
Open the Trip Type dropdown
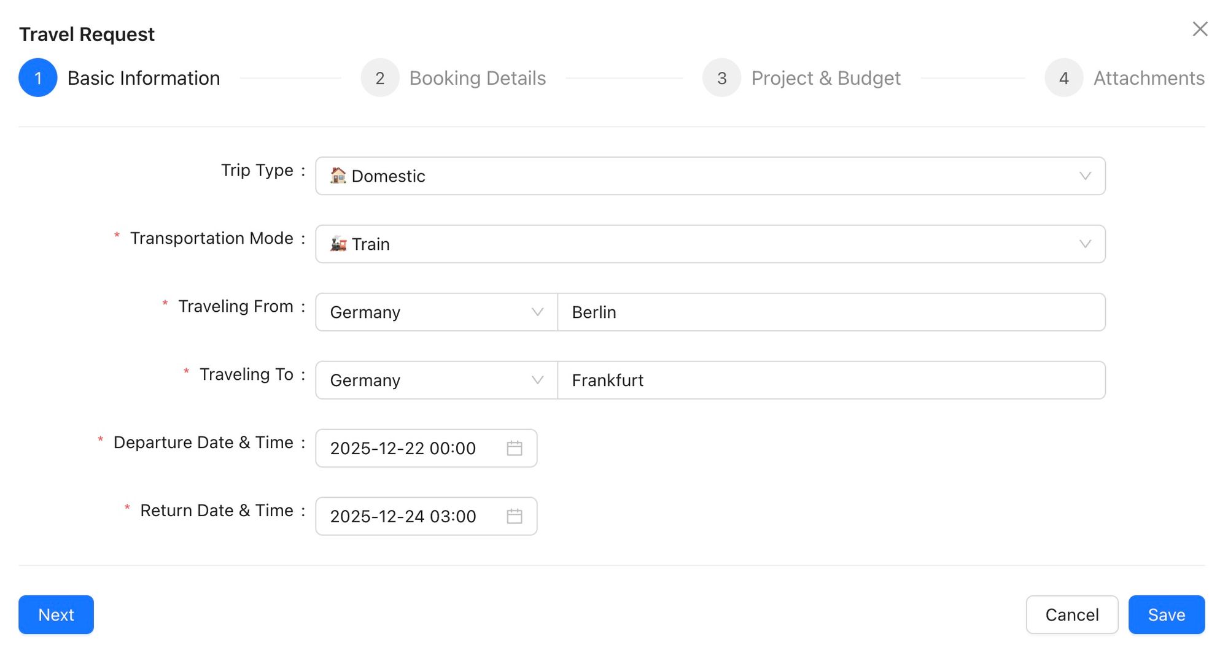[x=710, y=176]
